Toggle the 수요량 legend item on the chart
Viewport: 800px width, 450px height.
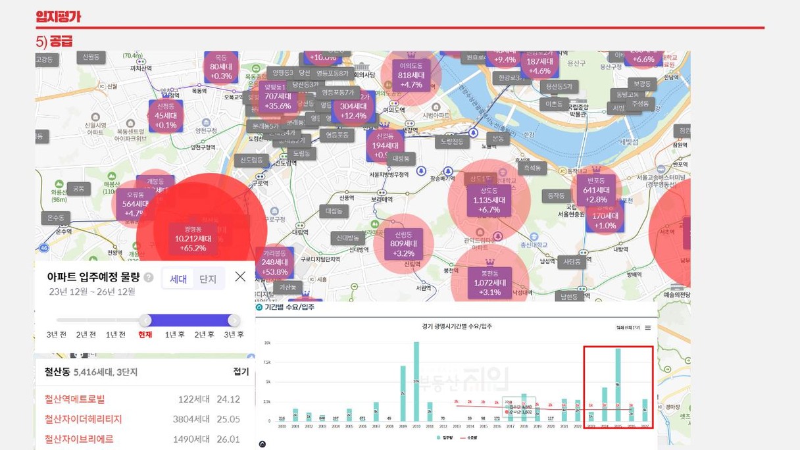pos(467,438)
